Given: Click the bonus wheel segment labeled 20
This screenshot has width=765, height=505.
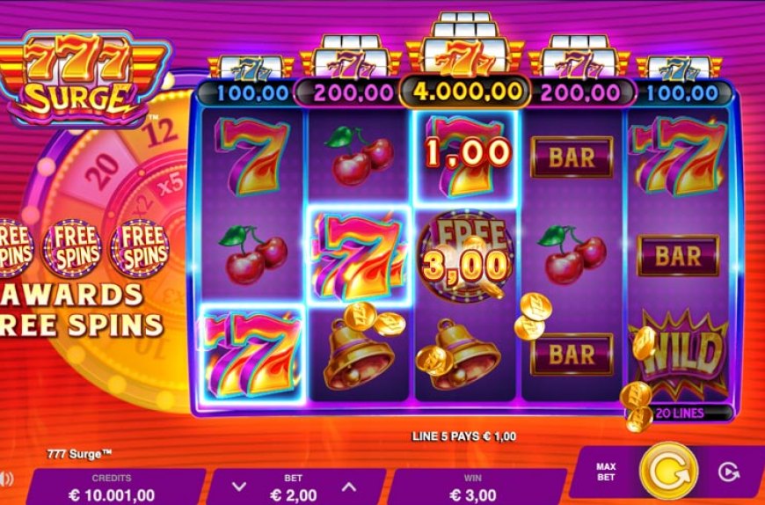Looking at the screenshot, I should pos(102,172).
